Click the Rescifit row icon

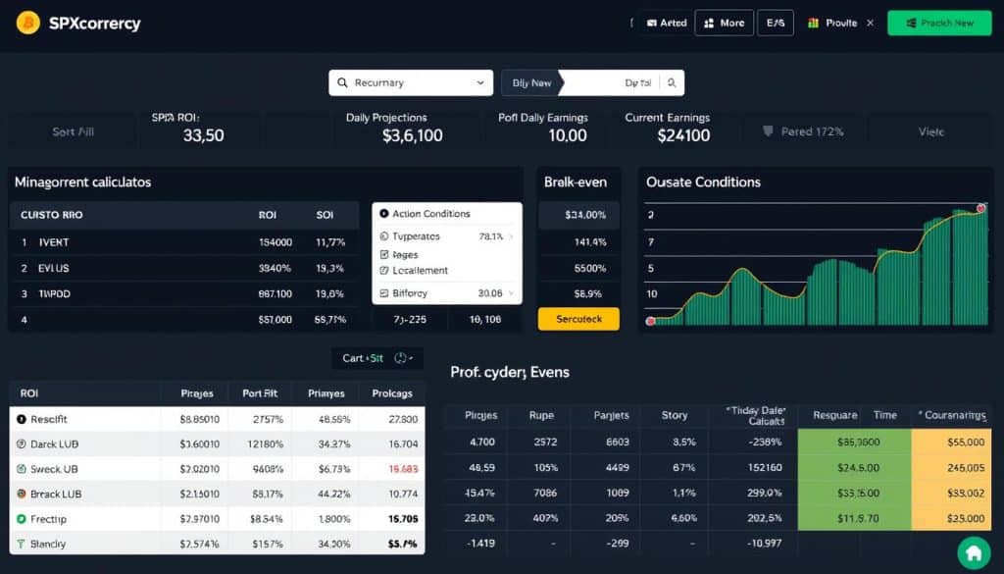pos(22,419)
